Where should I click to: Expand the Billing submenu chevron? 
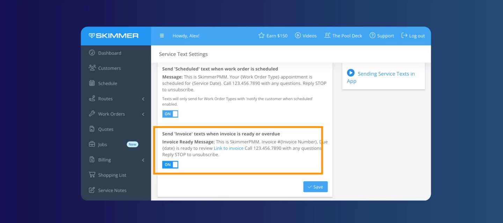tap(143, 160)
